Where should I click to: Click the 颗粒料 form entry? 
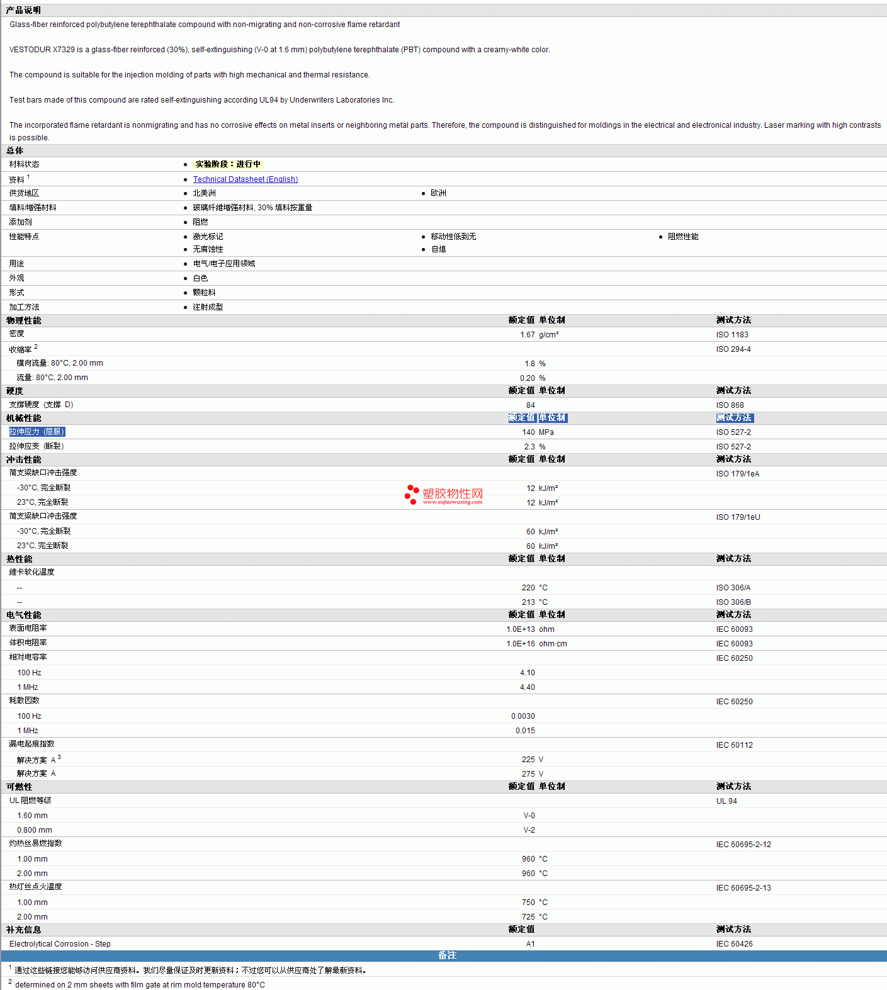[x=204, y=293]
